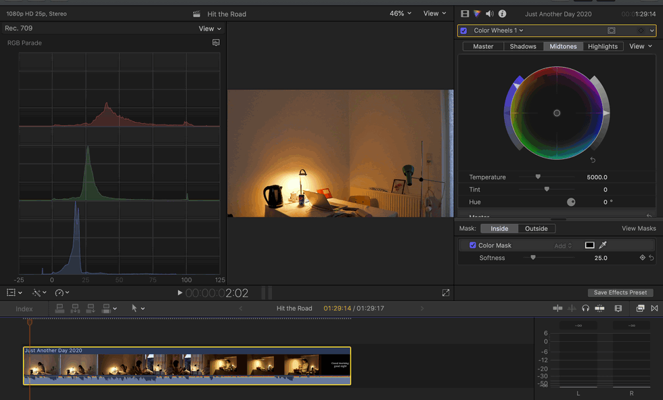This screenshot has height=400, width=663.
Task: Enter full screen viewer mode
Action: coord(446,292)
